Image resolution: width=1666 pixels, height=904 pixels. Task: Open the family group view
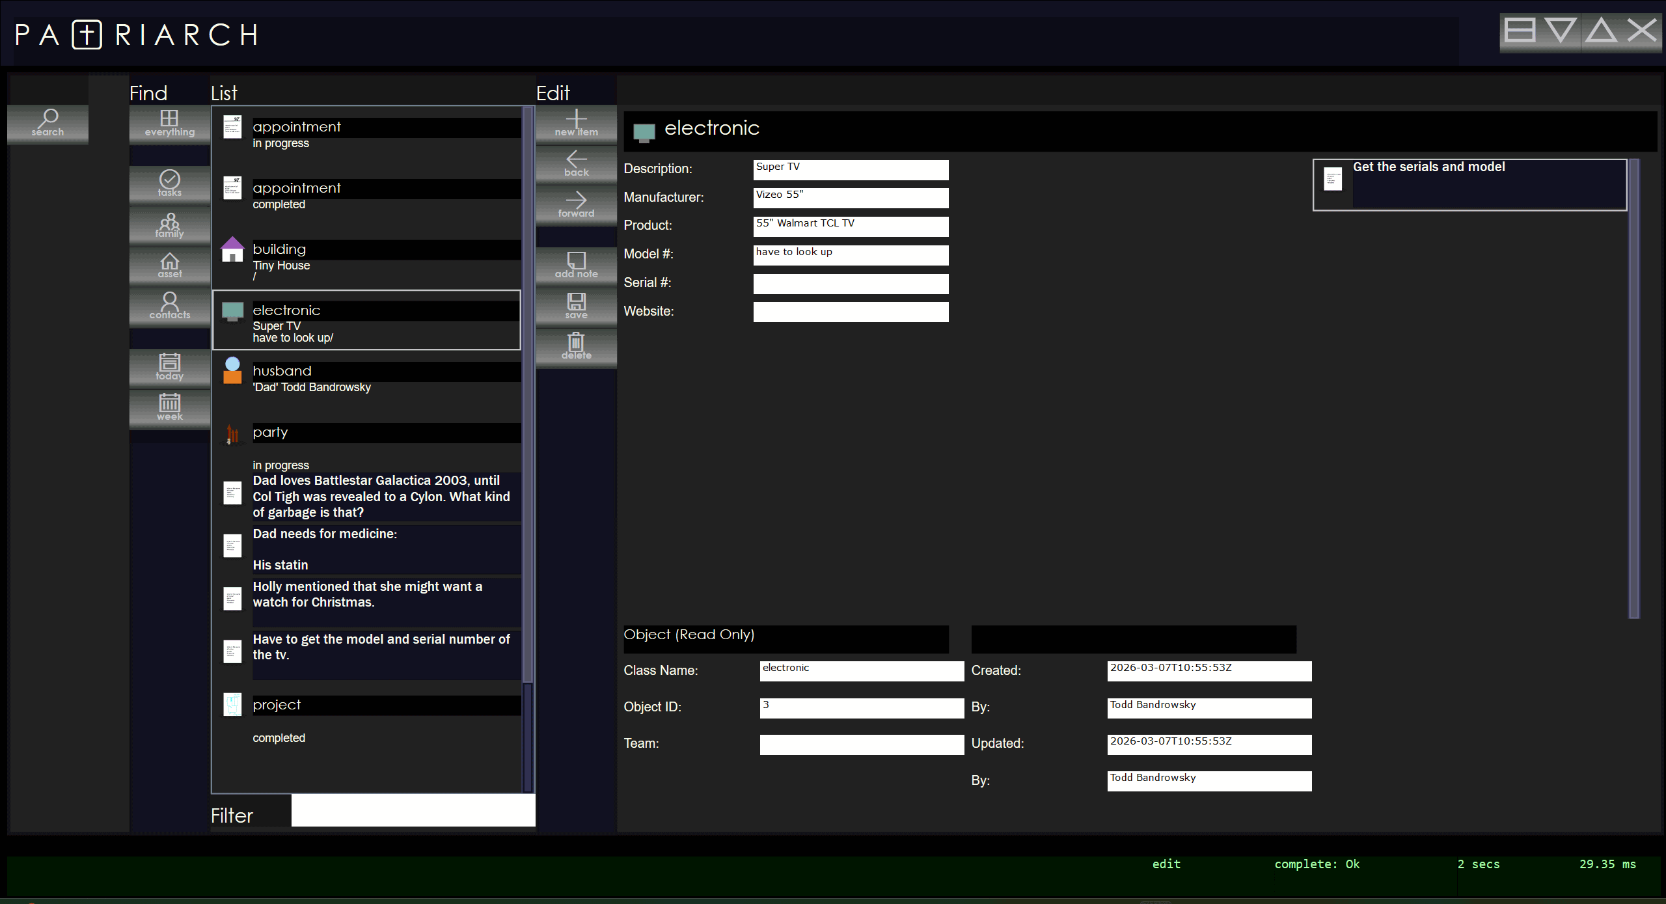point(169,225)
